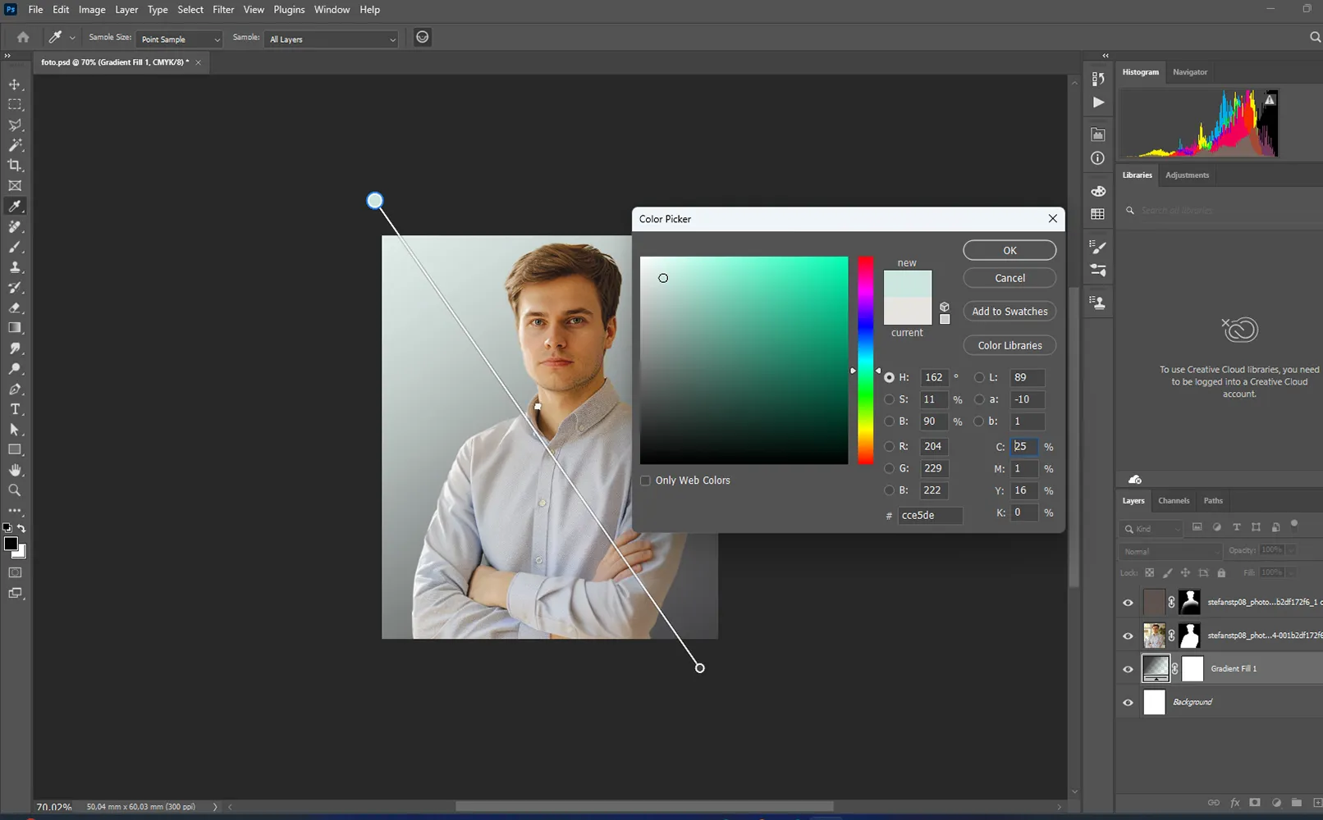Viewport: 1323px width, 820px height.
Task: Click OK in Color Picker
Action: pos(1009,250)
